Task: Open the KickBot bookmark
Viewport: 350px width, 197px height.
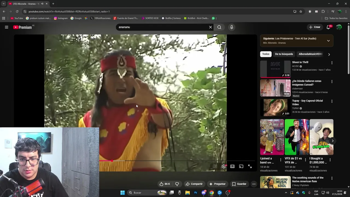Action: pos(196,18)
